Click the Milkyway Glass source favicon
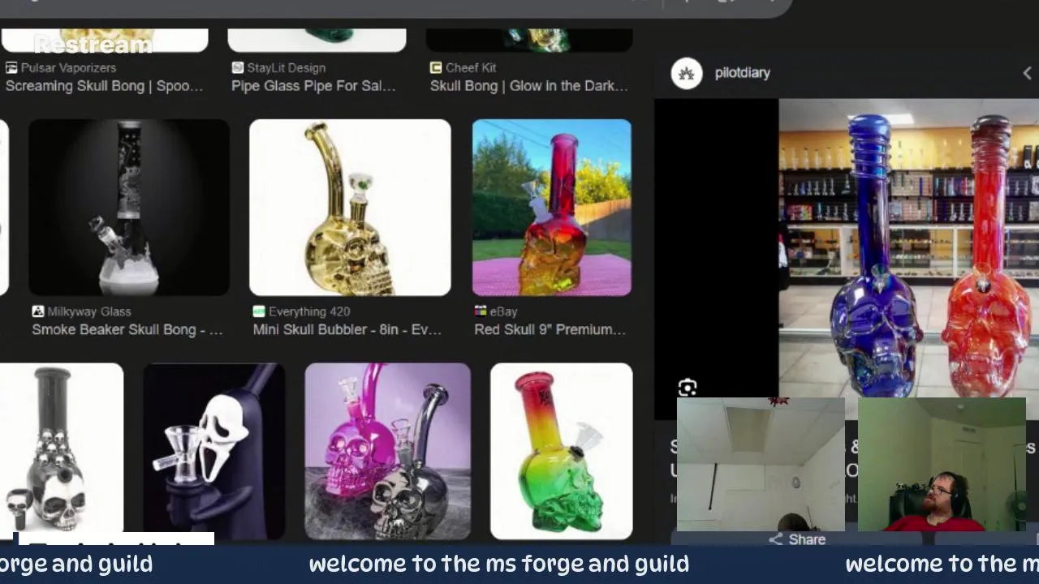 click(x=38, y=311)
